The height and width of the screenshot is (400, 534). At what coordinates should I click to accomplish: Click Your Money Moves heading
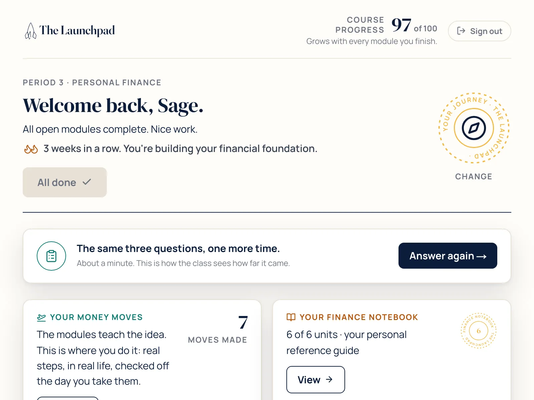96,317
